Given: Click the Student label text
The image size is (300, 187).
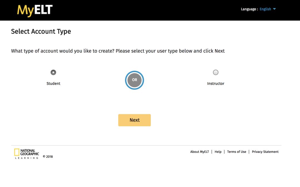Looking at the screenshot, I should coord(53,84).
